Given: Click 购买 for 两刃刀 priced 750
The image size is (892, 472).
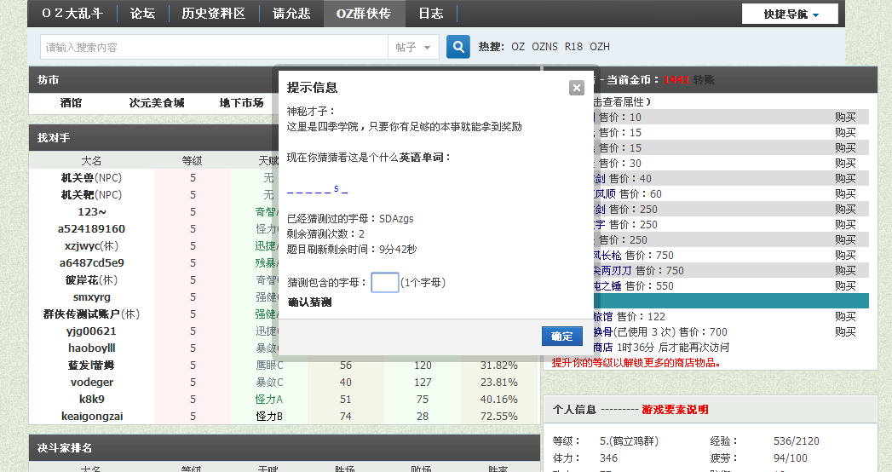Looking at the screenshot, I should 845,271.
